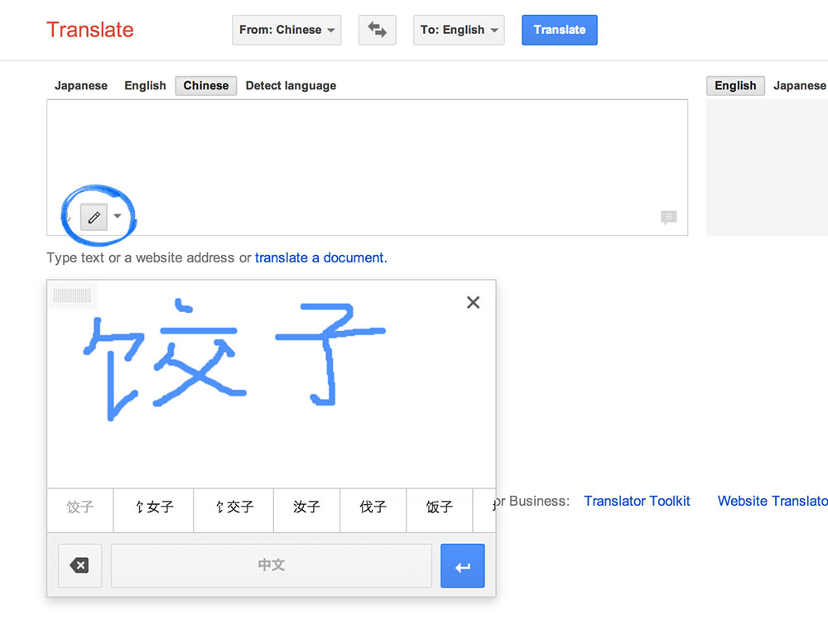Click the feedback speech bubble icon
Viewport: 828px width, 639px height.
point(668,217)
